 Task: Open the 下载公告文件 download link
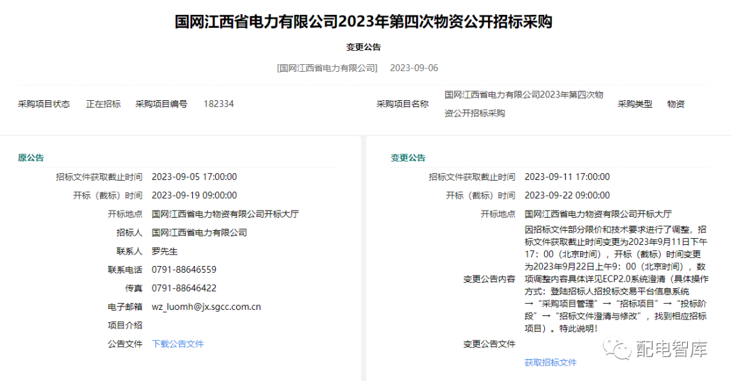(177, 344)
